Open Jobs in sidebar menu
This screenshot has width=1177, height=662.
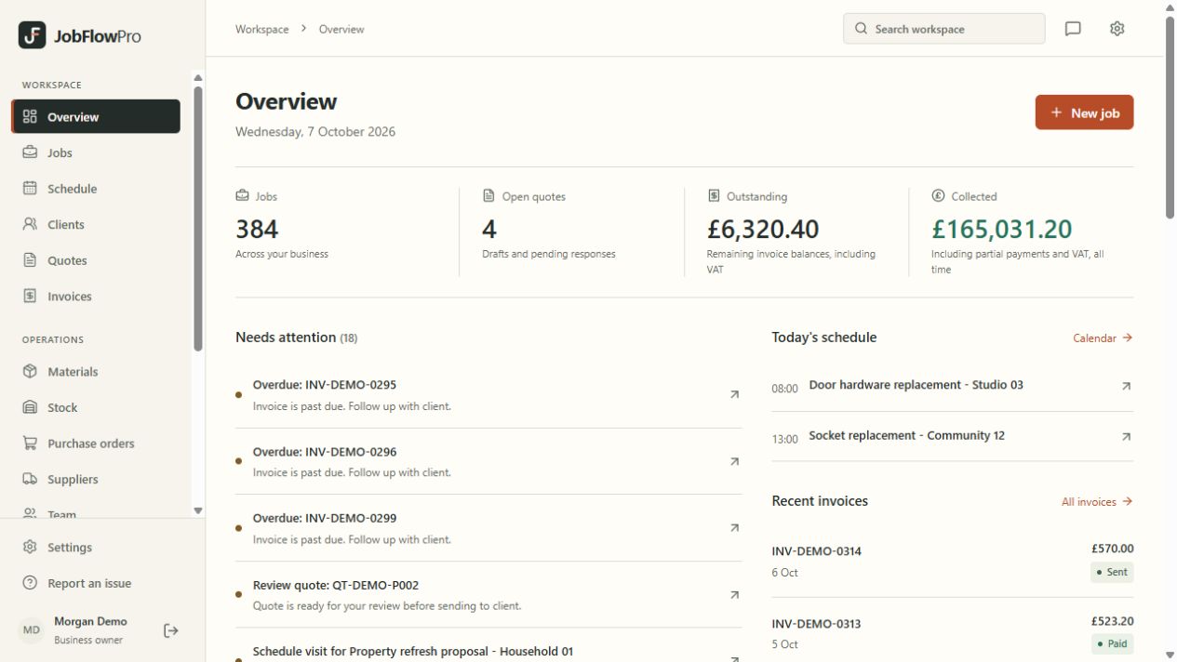pos(96,152)
